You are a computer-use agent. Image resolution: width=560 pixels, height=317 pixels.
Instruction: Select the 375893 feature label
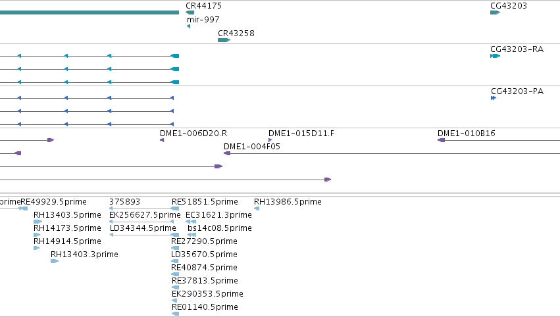click(x=124, y=202)
